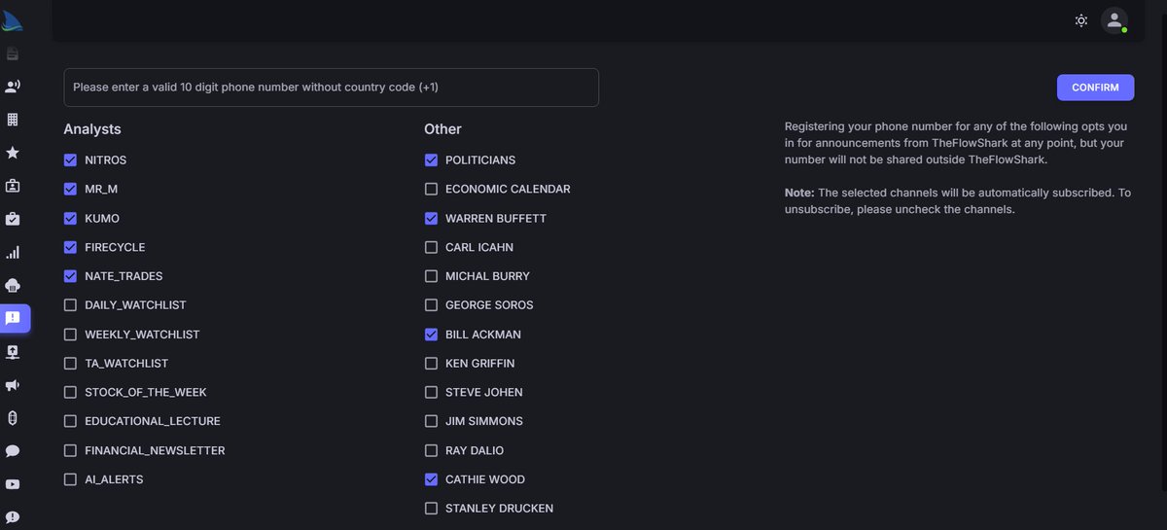This screenshot has height=530, width=1167.
Task: Uncheck the KUMO analyst checkbox
Action: coord(70,218)
